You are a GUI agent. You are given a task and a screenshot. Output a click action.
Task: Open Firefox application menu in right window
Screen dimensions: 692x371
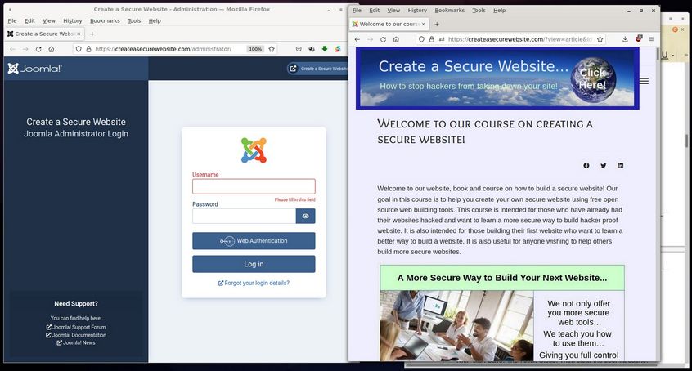(x=651, y=39)
